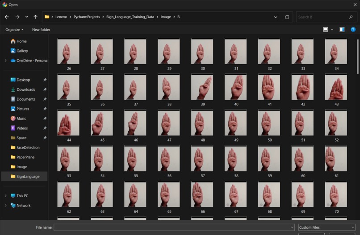Select image thumbnail 34
The image size is (360, 235).
click(336, 51)
